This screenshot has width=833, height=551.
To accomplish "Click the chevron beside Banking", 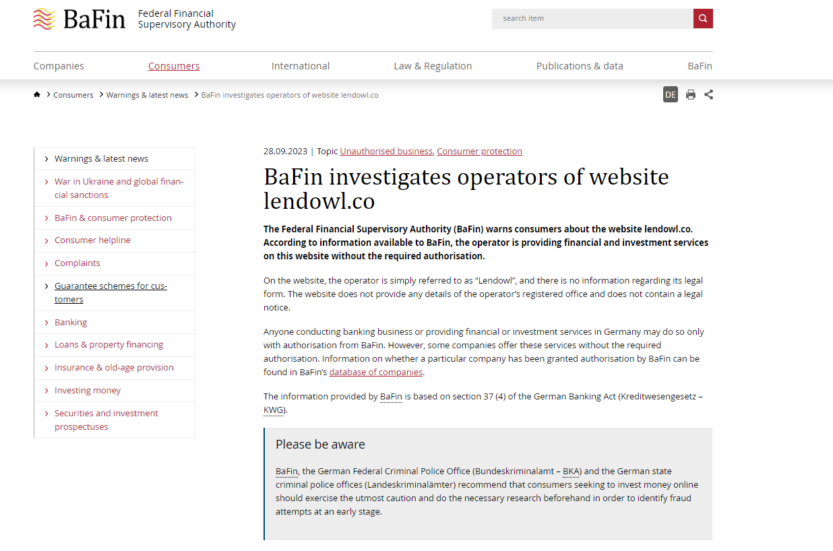I will click(x=47, y=323).
